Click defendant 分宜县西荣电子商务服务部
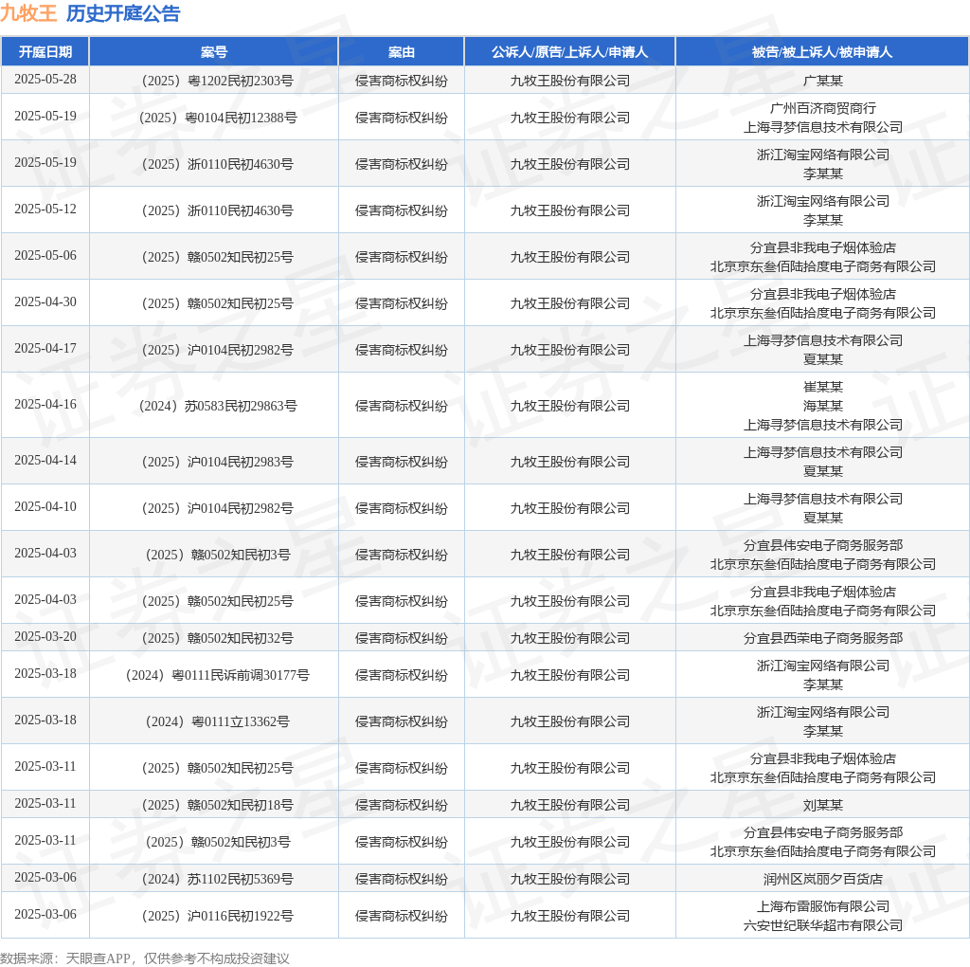The image size is (970, 967). (823, 638)
